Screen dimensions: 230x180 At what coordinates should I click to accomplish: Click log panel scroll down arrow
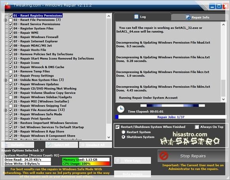click(223, 99)
